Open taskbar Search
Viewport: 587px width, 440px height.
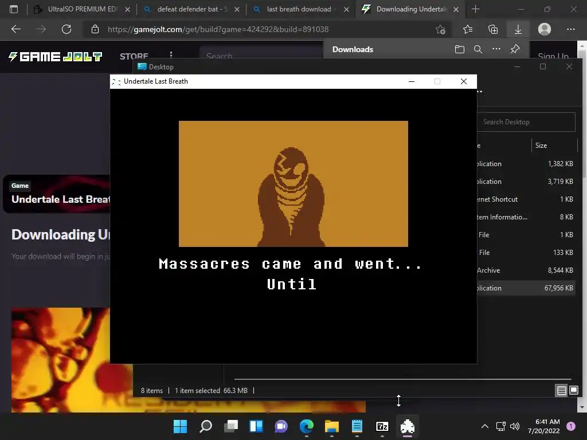(206, 426)
